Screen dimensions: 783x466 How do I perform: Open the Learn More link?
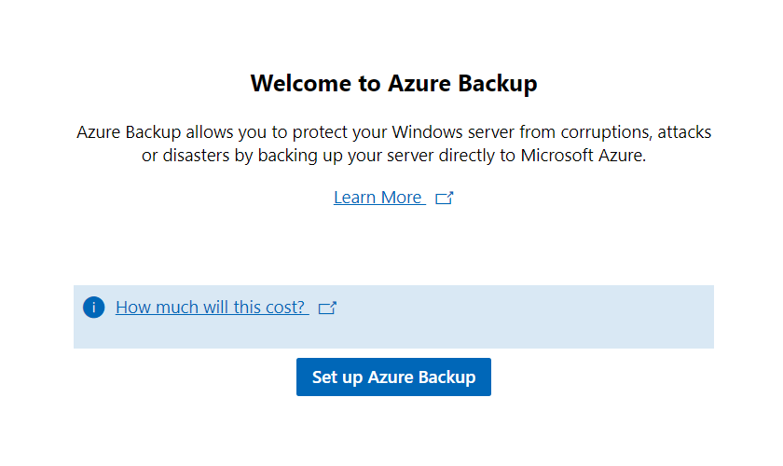378,198
